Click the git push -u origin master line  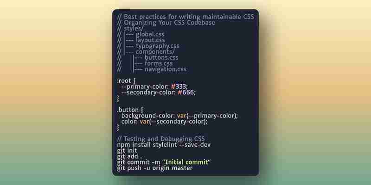(x=155, y=168)
